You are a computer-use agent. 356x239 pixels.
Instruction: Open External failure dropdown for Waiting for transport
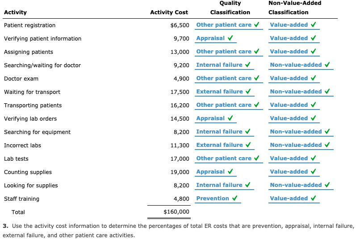225,92
